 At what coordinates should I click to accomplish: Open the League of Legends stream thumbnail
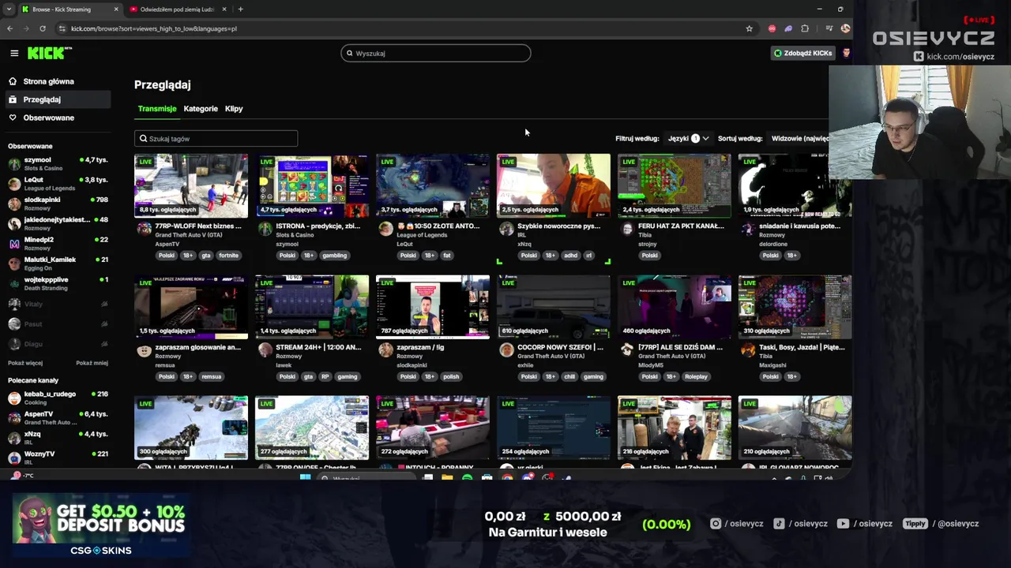point(433,185)
